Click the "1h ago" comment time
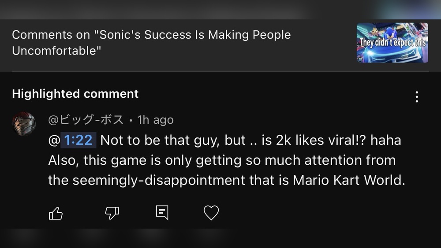The image size is (441, 248). click(155, 120)
